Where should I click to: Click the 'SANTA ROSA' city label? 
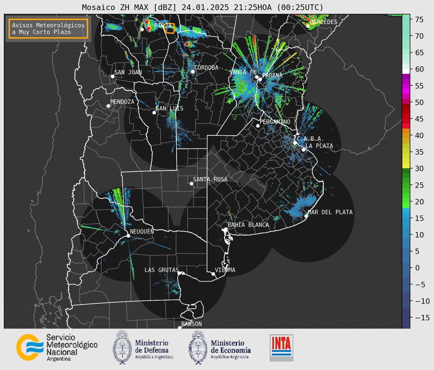(210, 179)
